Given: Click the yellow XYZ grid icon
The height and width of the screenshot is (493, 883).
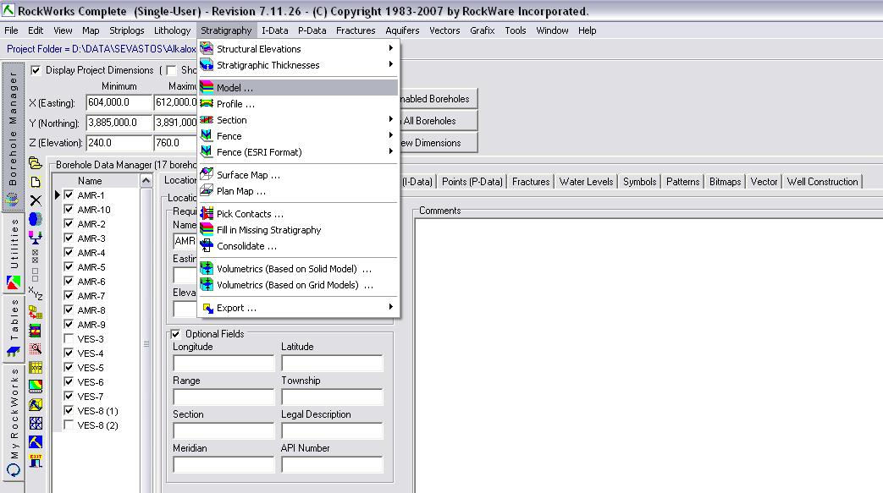Looking at the screenshot, I should pos(36,368).
